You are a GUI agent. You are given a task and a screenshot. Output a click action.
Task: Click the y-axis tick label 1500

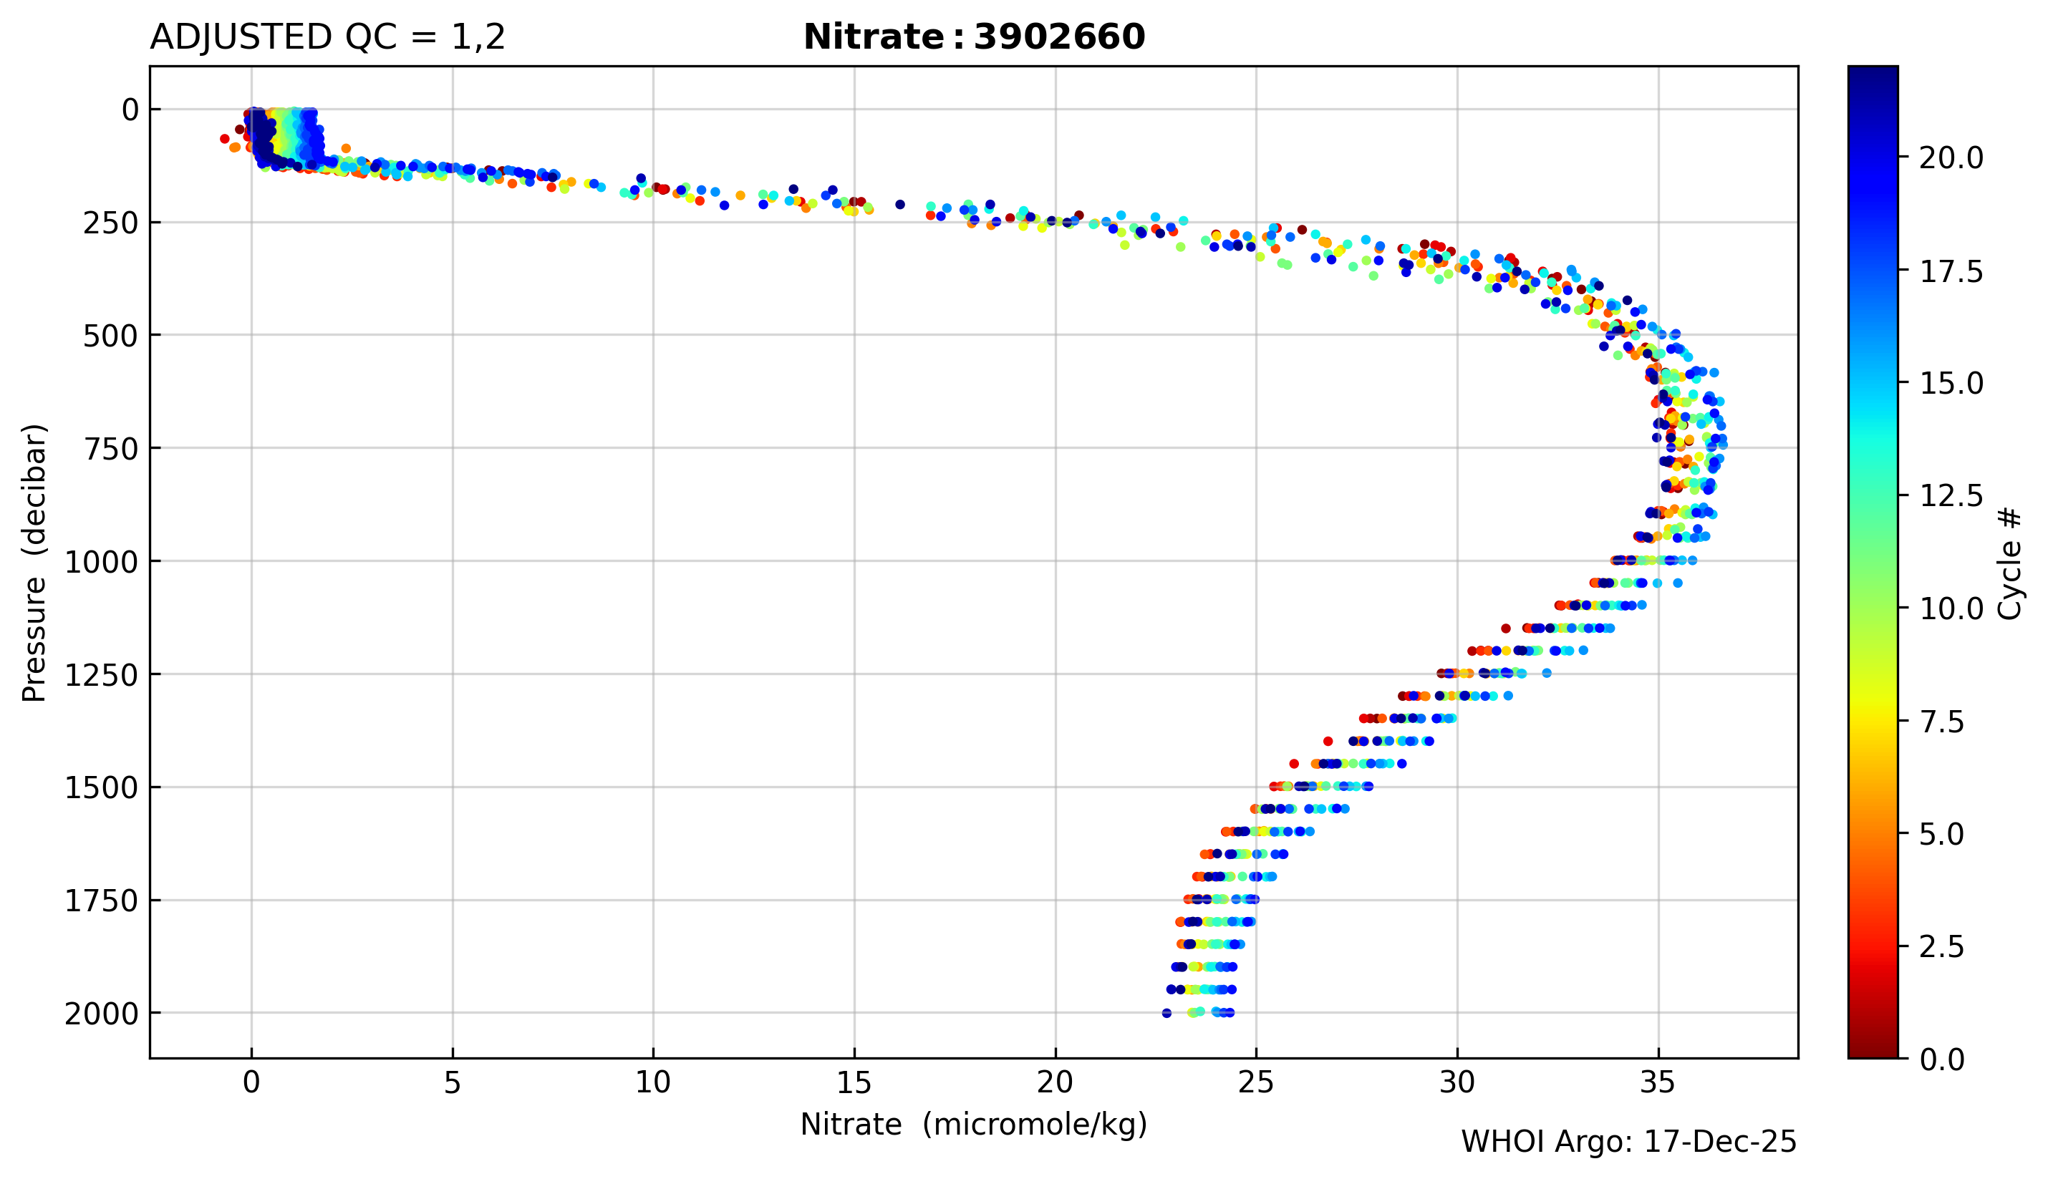pyautogui.click(x=101, y=787)
